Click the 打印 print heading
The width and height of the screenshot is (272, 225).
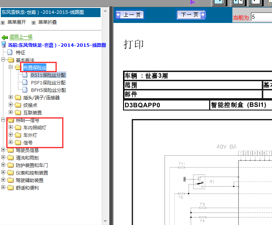(133, 44)
